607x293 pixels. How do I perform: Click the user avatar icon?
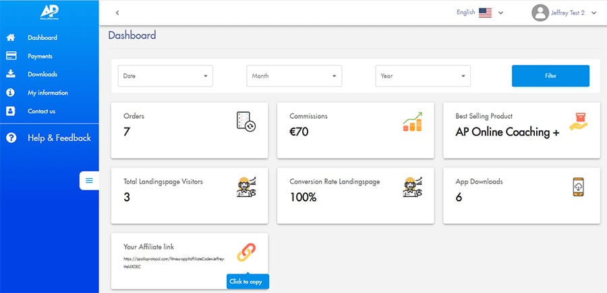(x=540, y=13)
